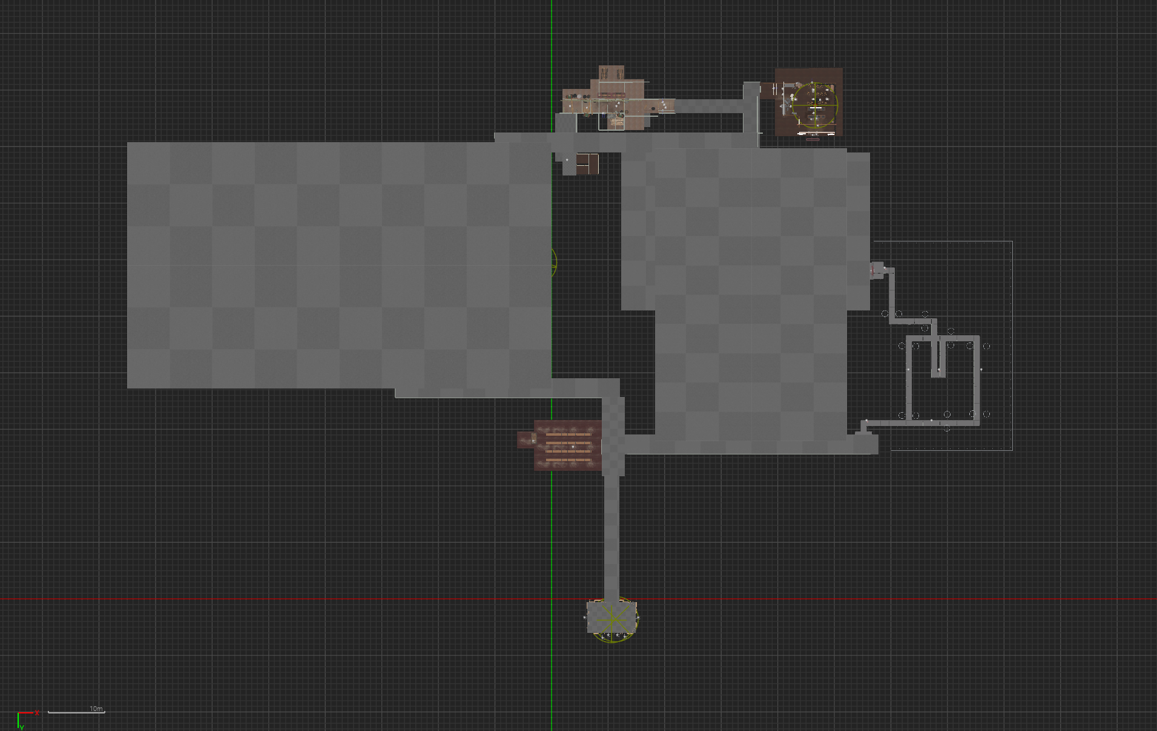This screenshot has width=1157, height=731.
Task: Click the yellow half-circle gizmo on the green axis
Action: coord(554,263)
